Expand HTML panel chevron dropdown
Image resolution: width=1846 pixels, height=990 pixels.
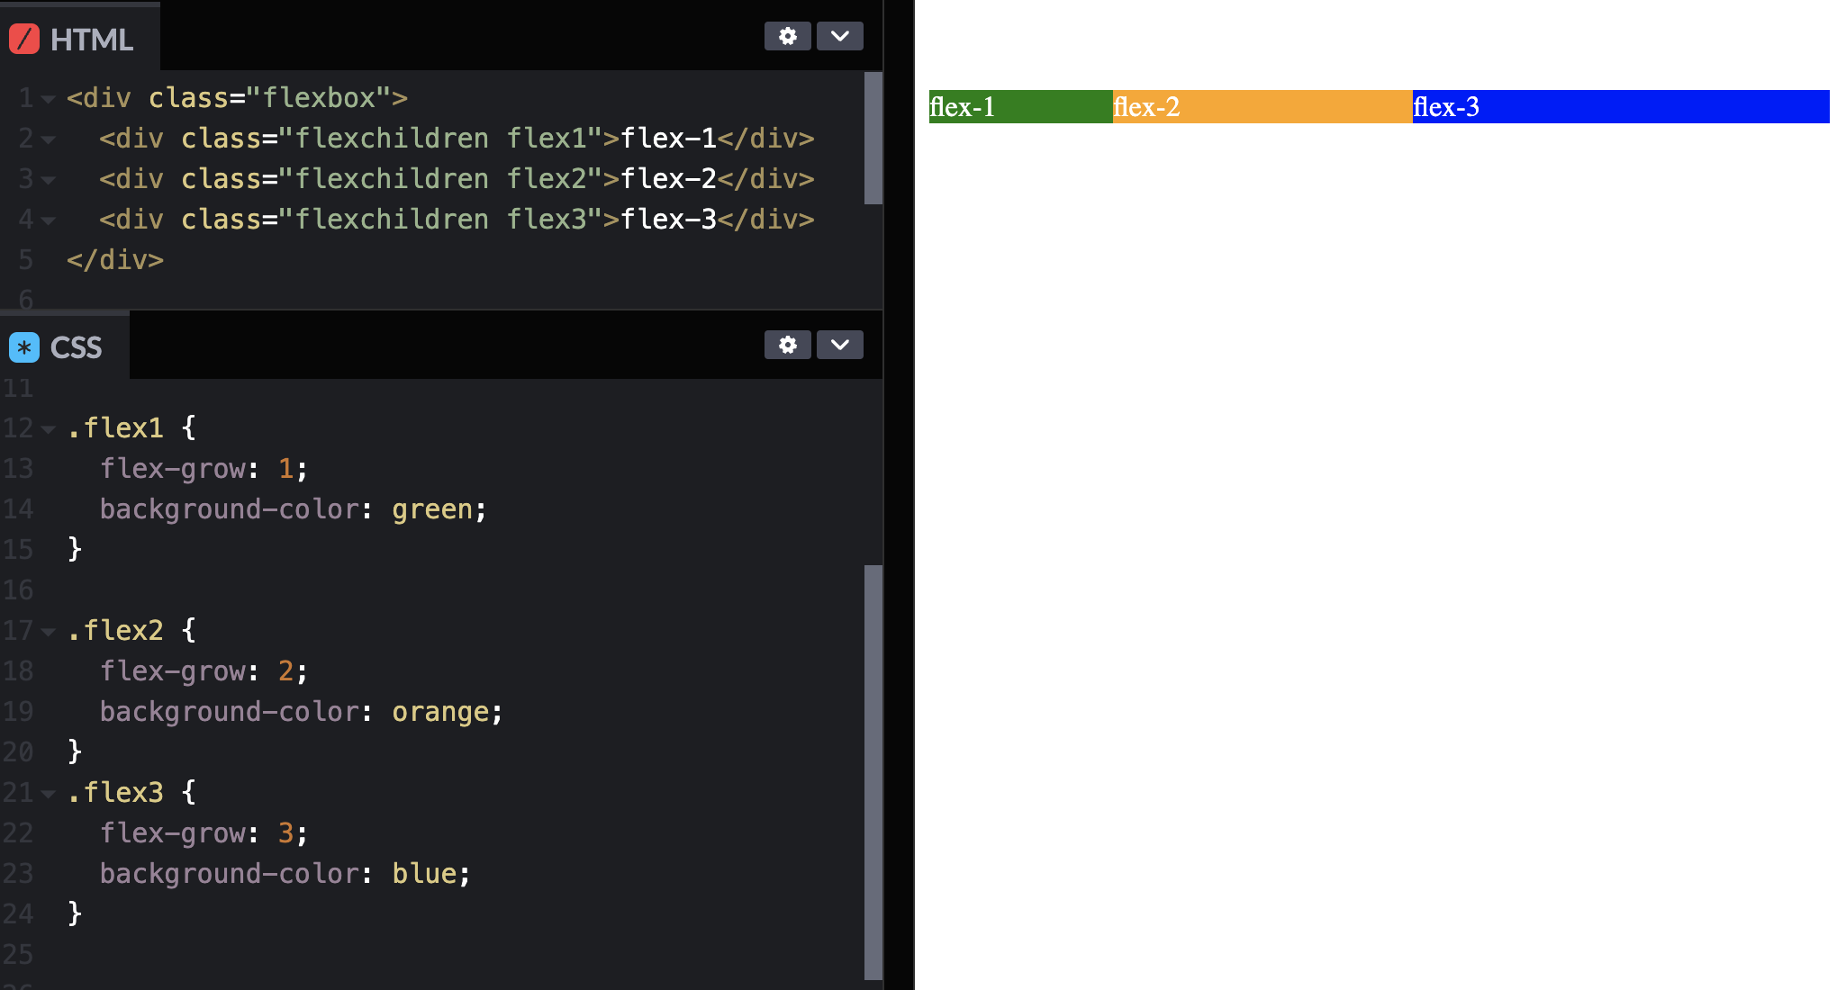pos(839,36)
